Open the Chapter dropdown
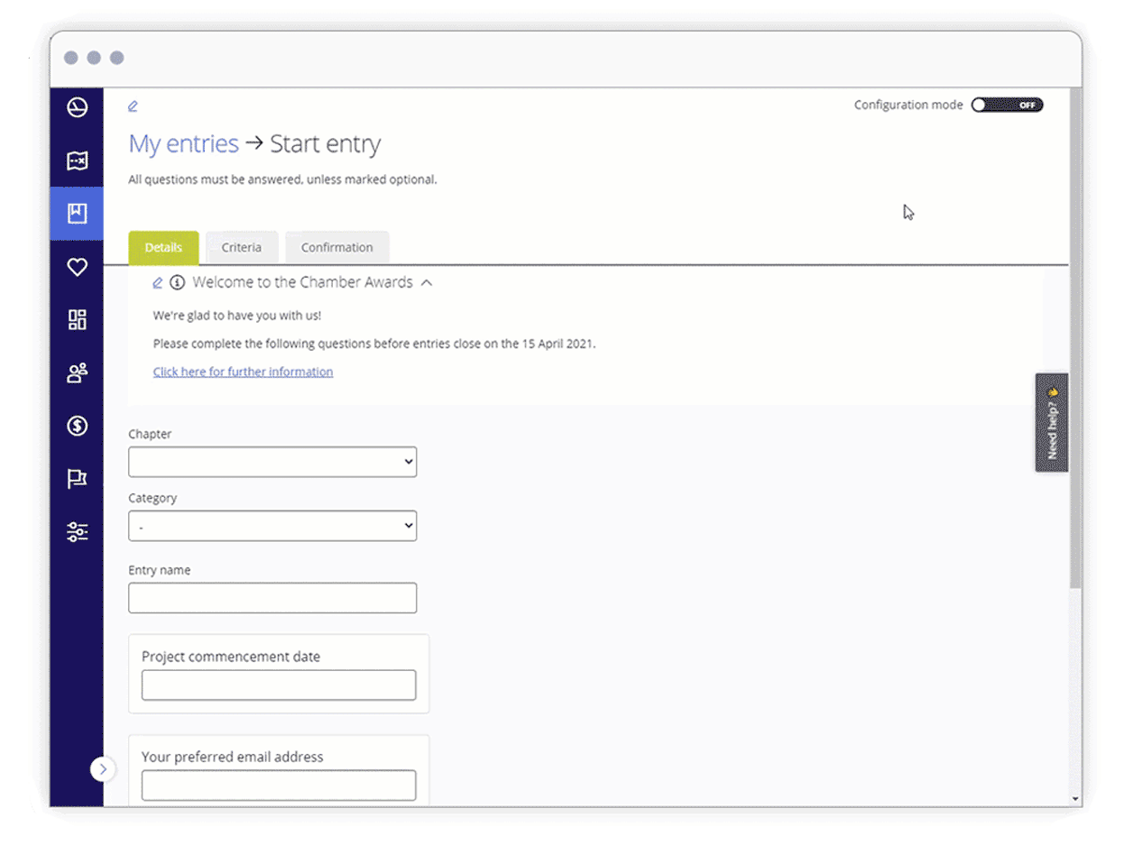The height and width of the screenshot is (845, 1133). [272, 462]
